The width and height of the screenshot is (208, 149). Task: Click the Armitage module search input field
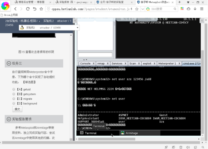coord(95,55)
